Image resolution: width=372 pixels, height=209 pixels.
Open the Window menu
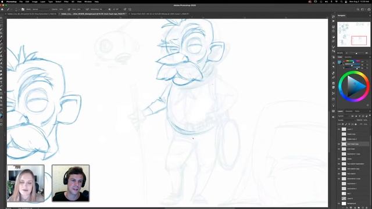(x=88, y=2)
